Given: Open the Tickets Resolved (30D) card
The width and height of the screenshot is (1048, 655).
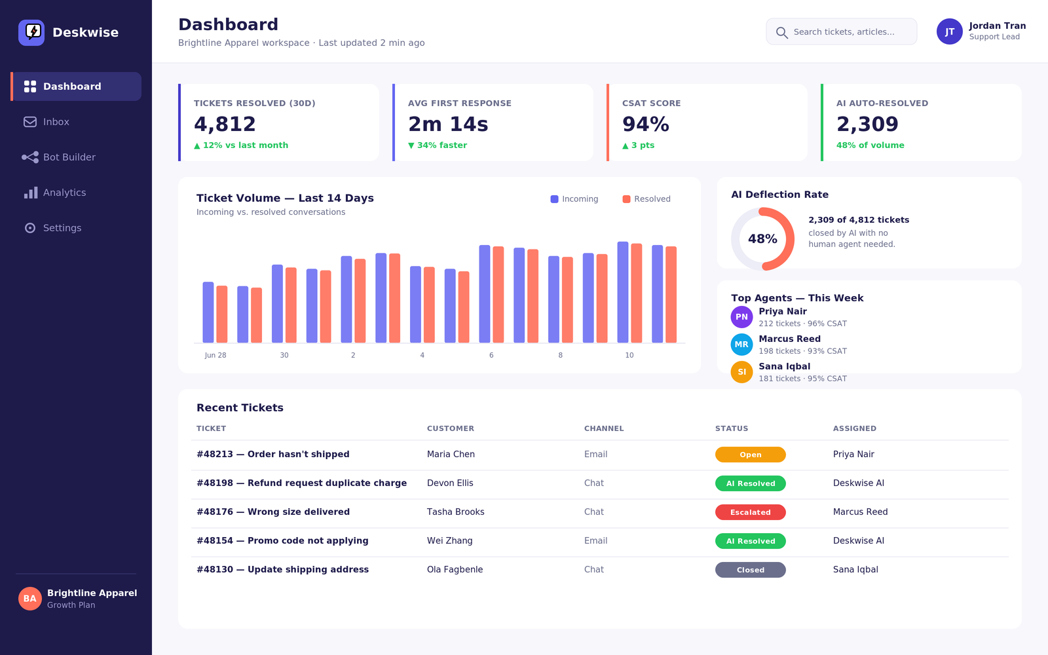Looking at the screenshot, I should coord(278,122).
